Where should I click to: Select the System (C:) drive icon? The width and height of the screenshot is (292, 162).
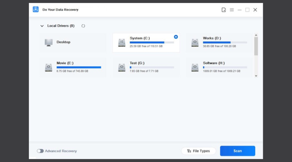click(122, 42)
